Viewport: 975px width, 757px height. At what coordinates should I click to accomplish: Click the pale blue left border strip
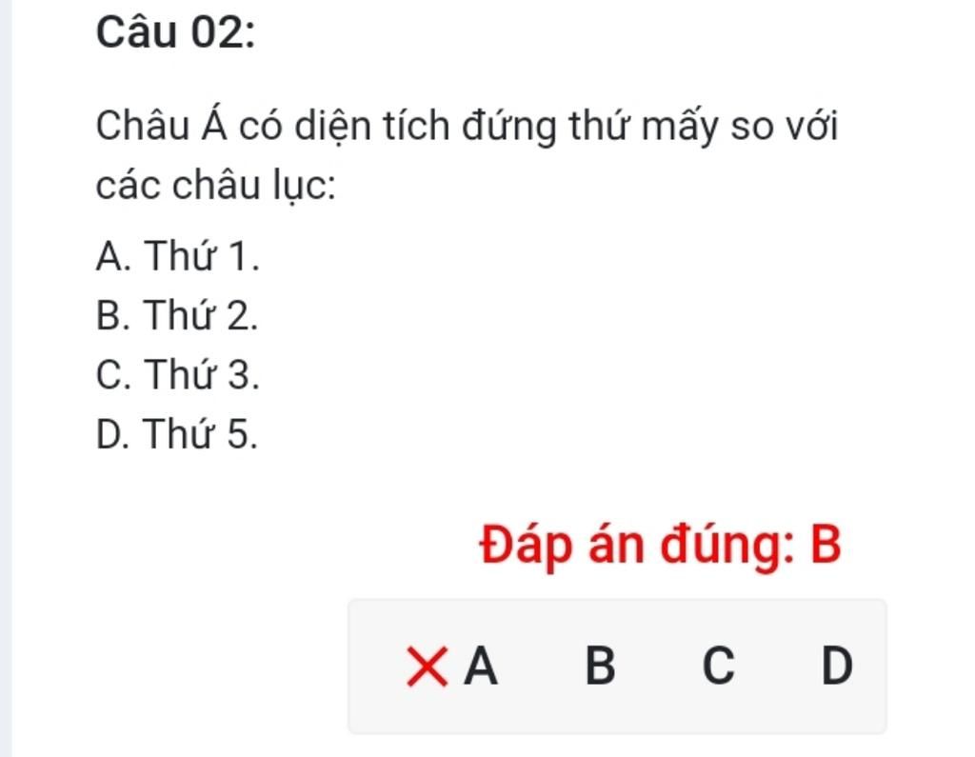coord(6,378)
